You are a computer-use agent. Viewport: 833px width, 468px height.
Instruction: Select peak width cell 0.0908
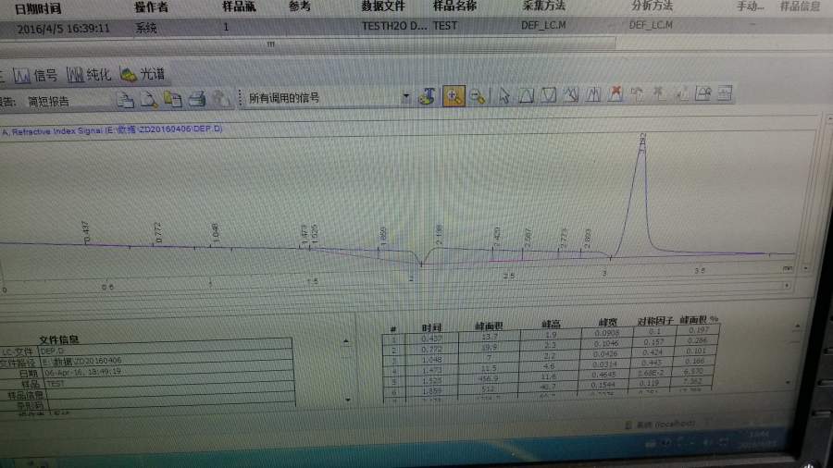pos(606,333)
